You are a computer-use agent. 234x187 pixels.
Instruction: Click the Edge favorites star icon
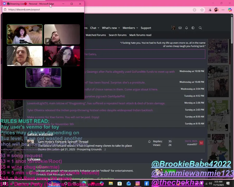[x=202, y=10]
